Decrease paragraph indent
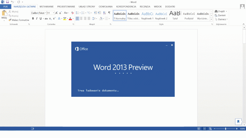 pos(95,13)
